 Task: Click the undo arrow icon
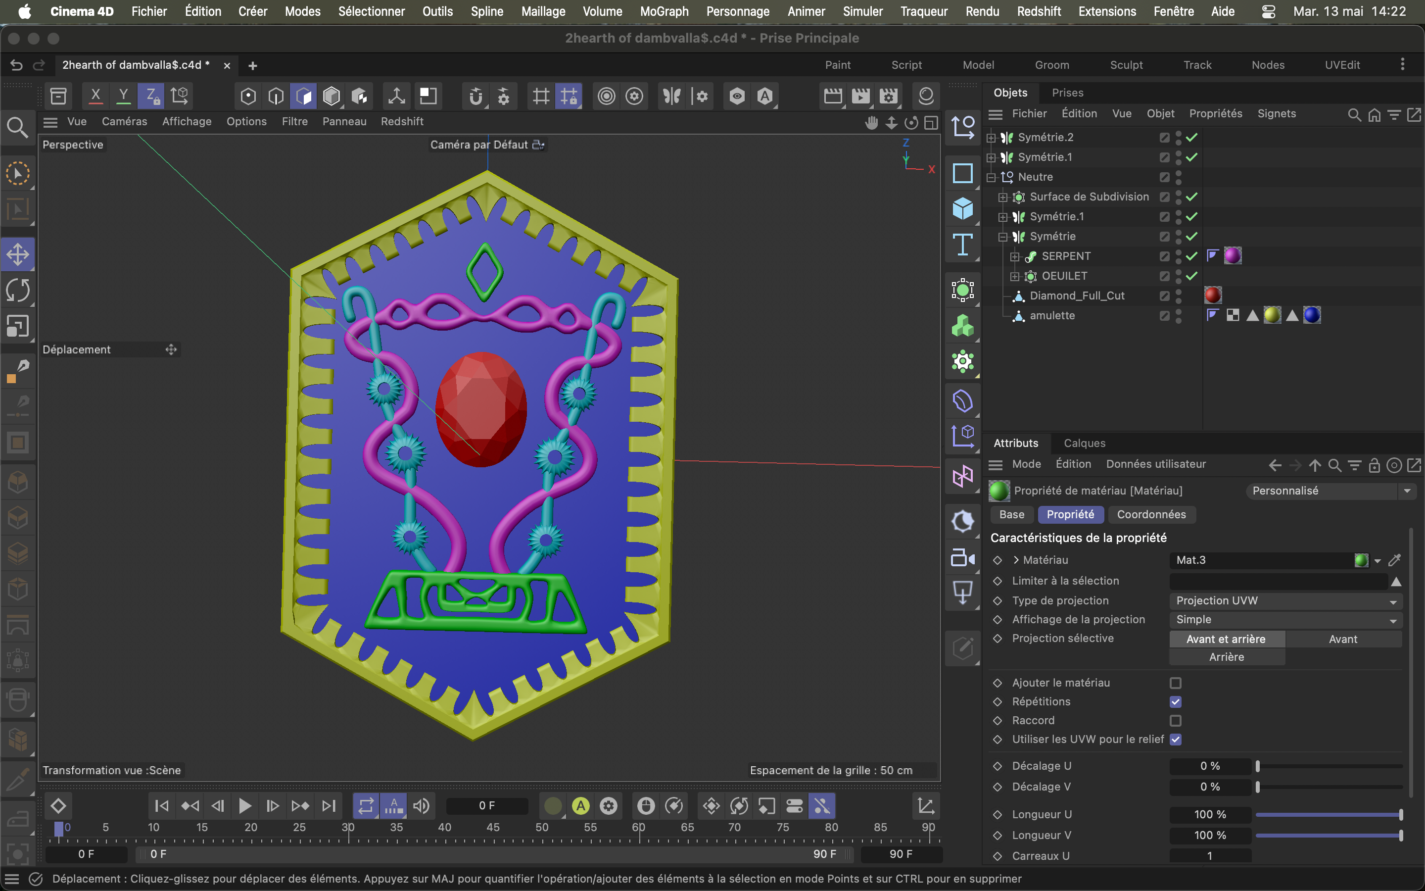click(16, 65)
